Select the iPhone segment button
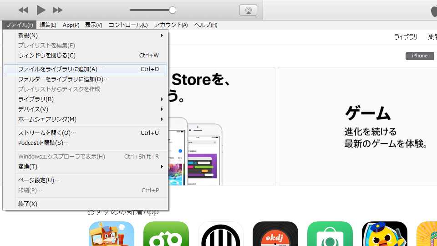Viewport: 437px width, 246px height. [419, 56]
